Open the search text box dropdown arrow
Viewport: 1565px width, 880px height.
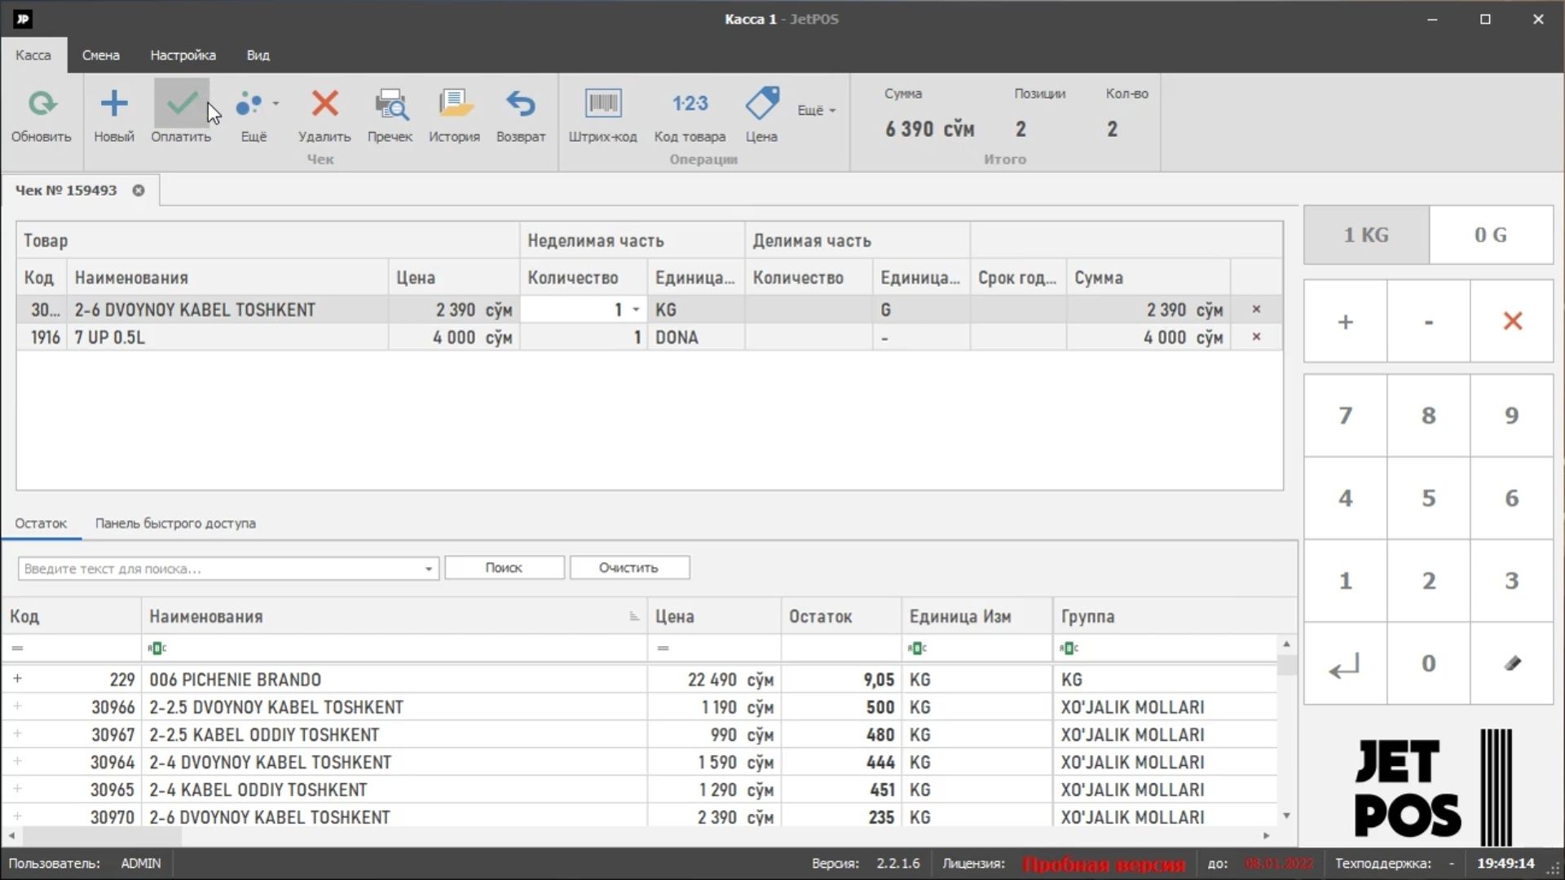429,569
